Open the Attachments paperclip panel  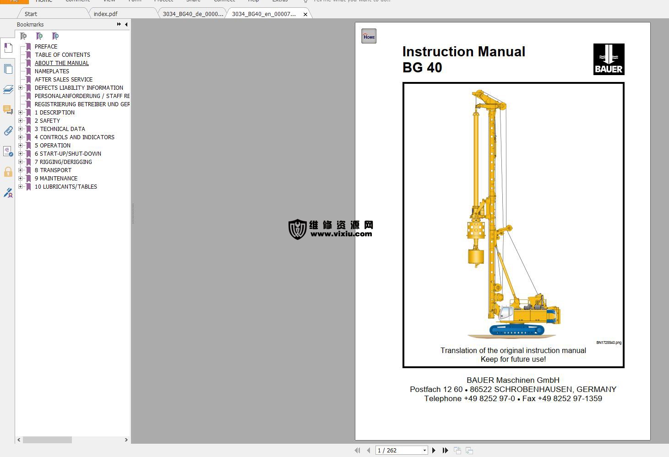pos(8,131)
